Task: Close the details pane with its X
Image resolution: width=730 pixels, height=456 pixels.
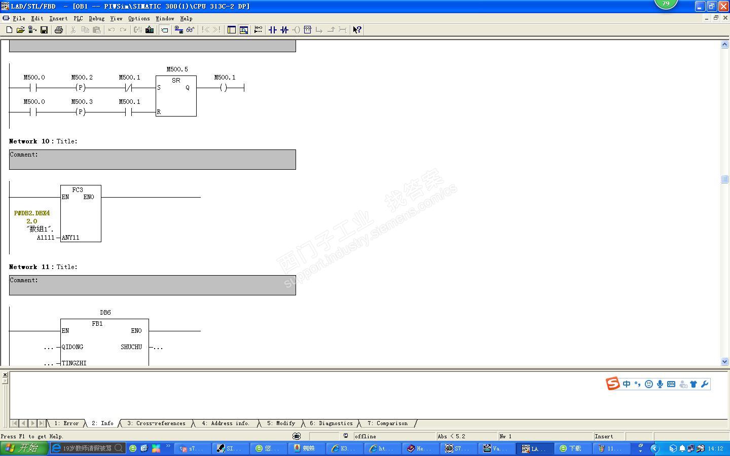Action: click(x=5, y=375)
